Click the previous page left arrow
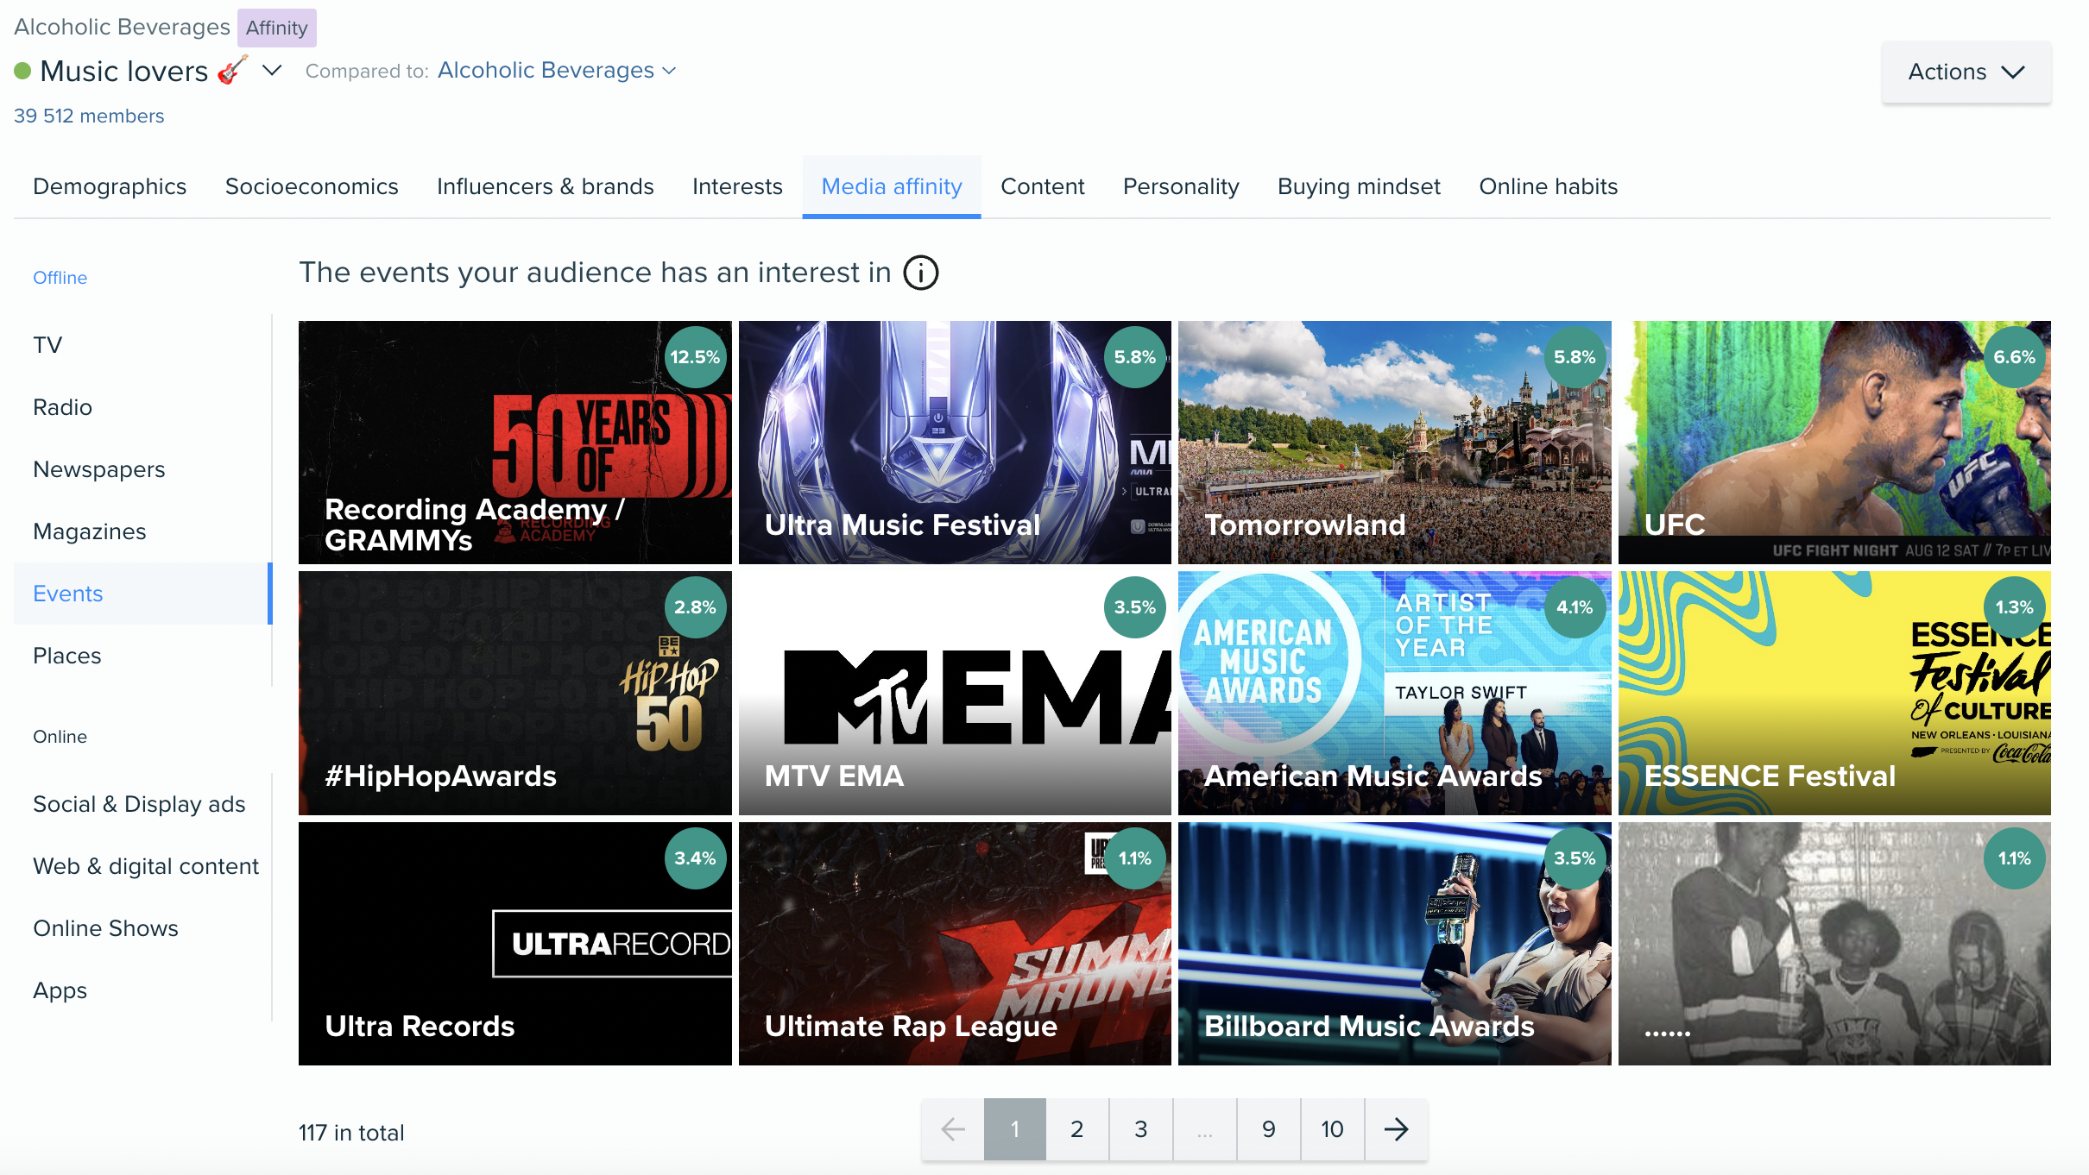 point(952,1129)
